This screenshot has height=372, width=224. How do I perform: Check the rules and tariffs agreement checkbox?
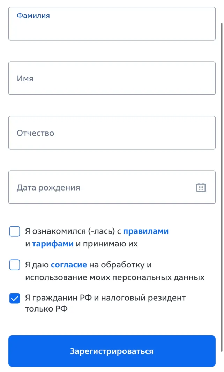[14, 231]
